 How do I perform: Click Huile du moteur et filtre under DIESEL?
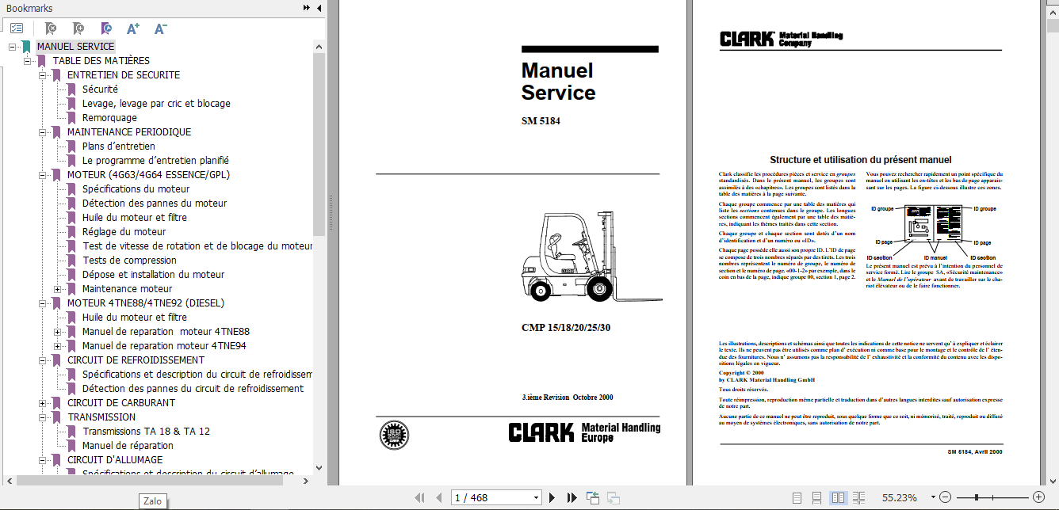(135, 318)
